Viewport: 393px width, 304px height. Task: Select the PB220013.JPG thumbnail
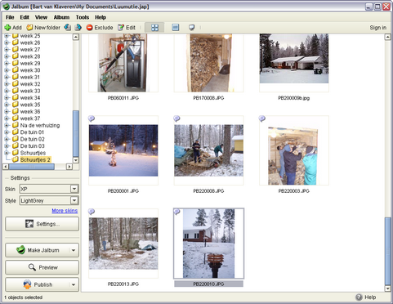(123, 244)
